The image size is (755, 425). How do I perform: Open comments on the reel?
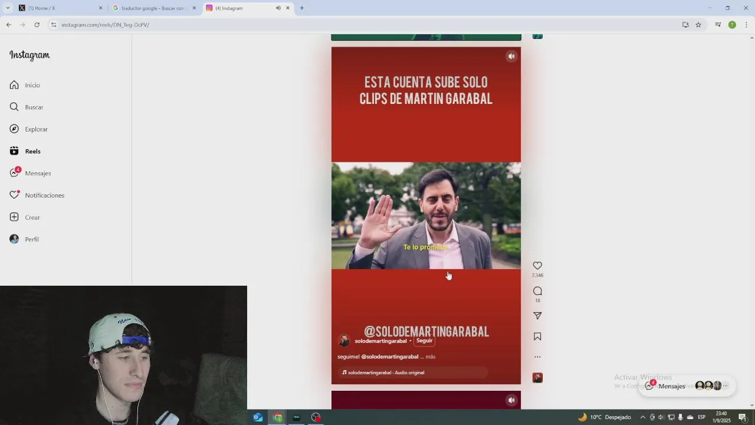tap(537, 291)
